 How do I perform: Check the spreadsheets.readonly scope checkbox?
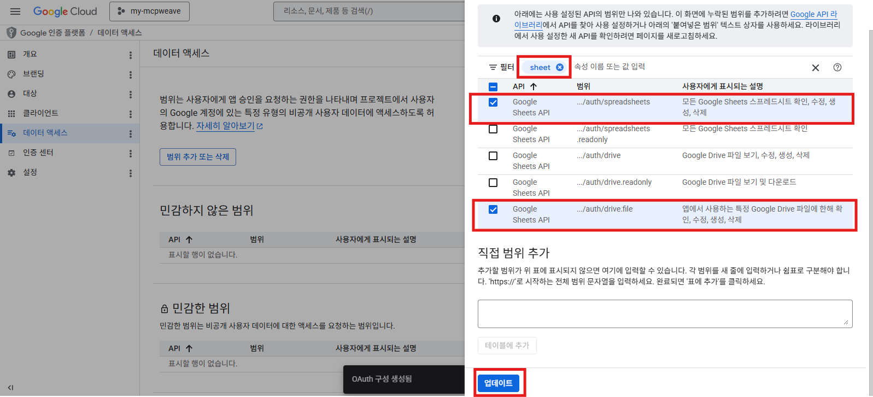pyautogui.click(x=493, y=129)
